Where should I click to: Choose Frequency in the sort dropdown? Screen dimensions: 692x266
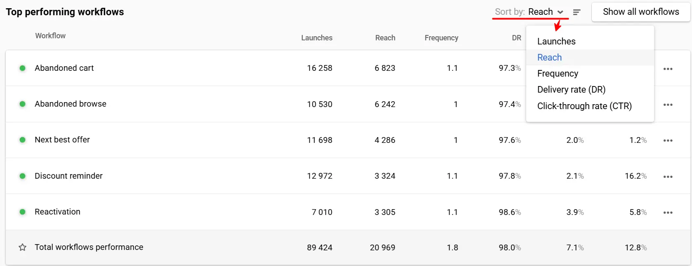tap(558, 73)
